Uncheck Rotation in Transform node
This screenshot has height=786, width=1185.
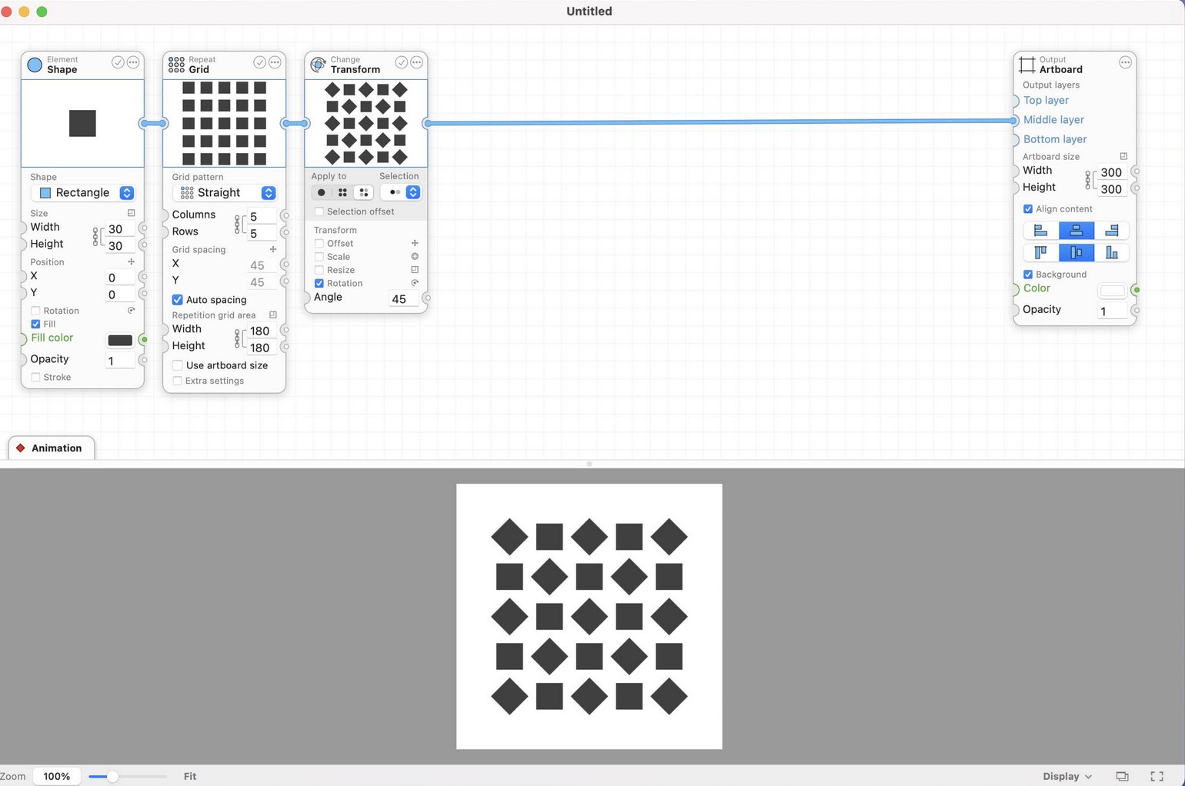[x=319, y=283]
